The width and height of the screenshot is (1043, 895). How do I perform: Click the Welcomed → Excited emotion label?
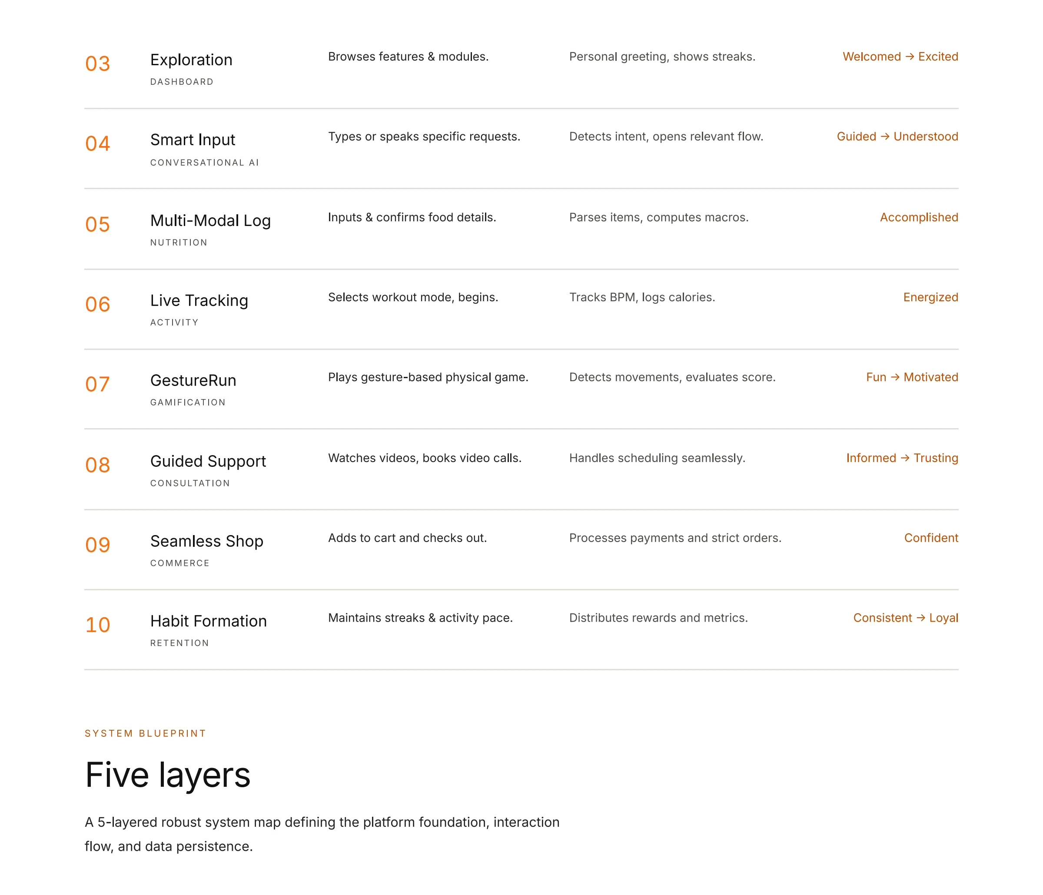click(x=900, y=57)
